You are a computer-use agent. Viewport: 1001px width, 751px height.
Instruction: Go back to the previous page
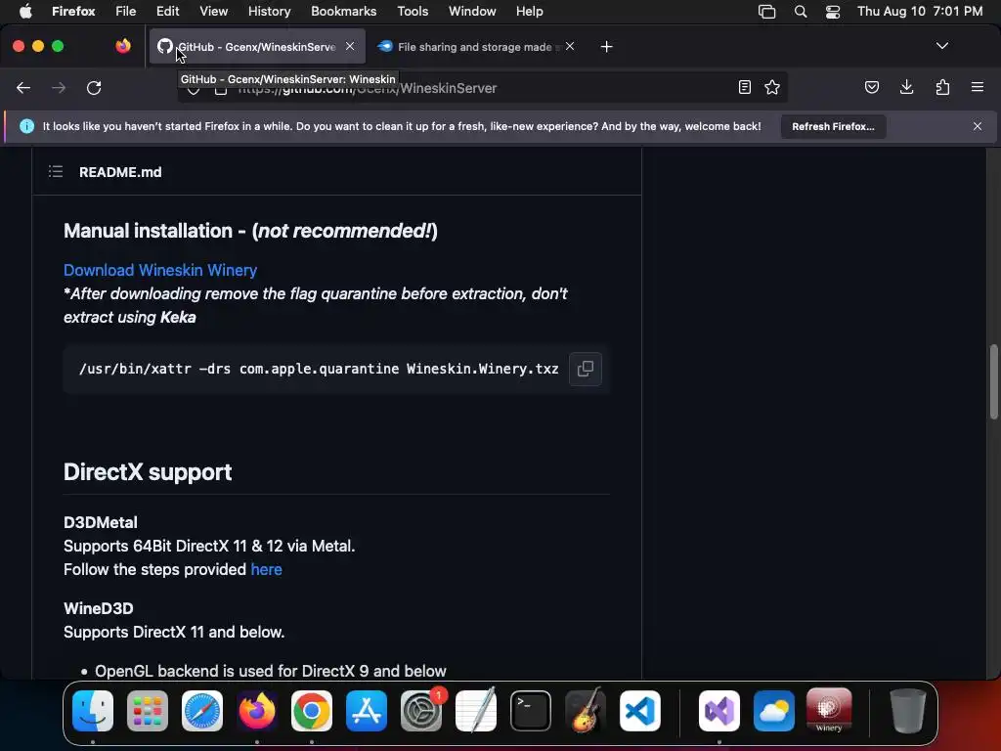23,87
